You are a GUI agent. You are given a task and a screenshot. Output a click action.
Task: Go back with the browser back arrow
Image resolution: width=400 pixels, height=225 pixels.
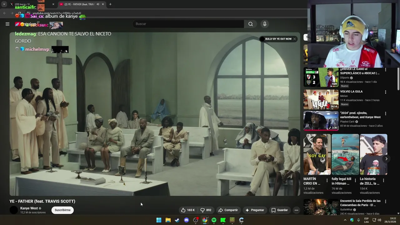coord(4,13)
